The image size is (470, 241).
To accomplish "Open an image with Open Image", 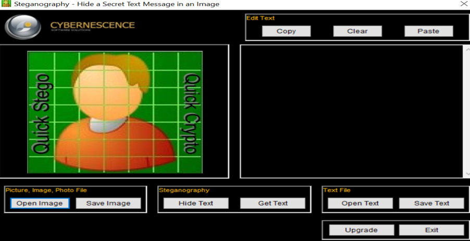I will (40, 203).
